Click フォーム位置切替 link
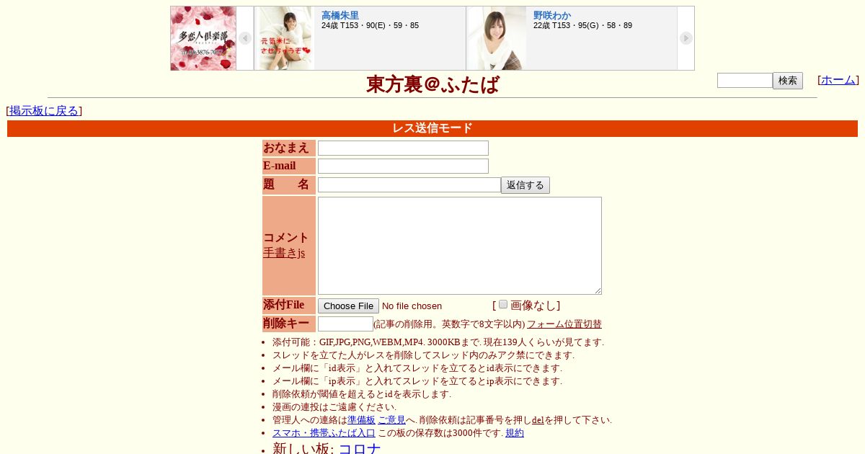The width and height of the screenshot is (865, 454). pos(564,324)
